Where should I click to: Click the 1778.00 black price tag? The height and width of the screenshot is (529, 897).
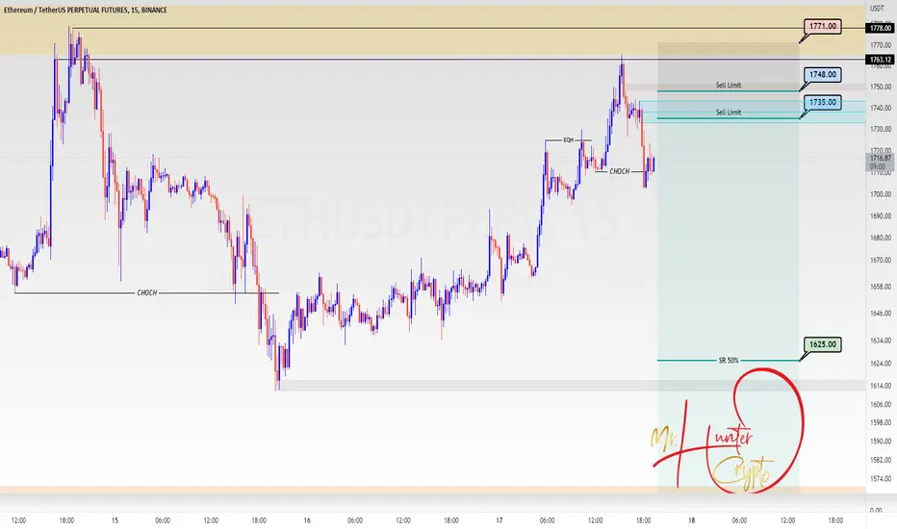[881, 28]
